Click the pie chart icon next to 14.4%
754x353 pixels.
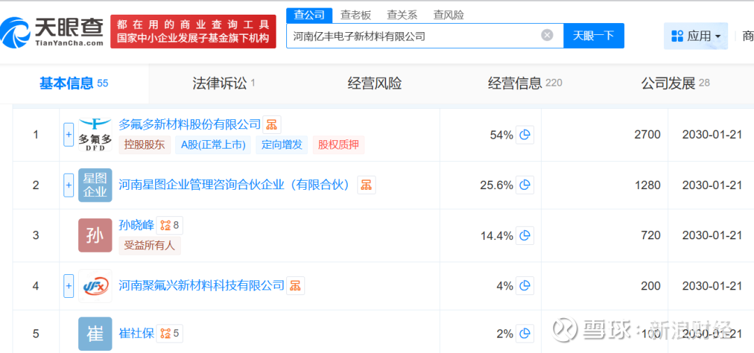pos(525,235)
